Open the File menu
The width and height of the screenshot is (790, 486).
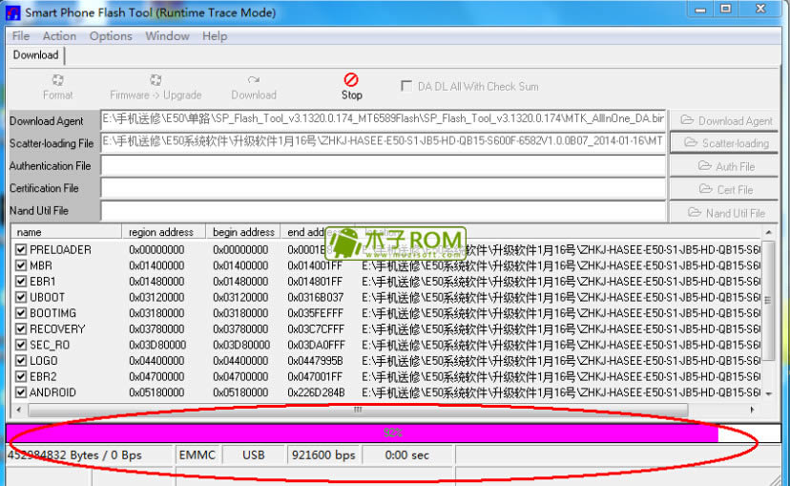coord(21,36)
